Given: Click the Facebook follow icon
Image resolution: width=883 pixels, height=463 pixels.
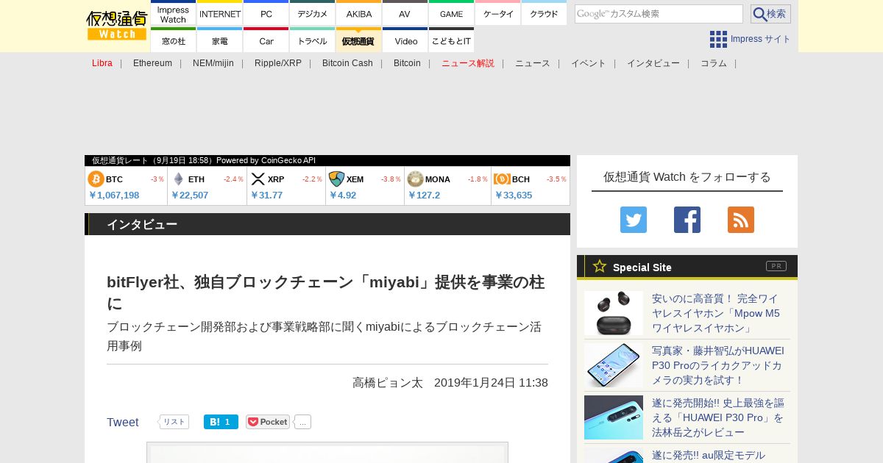Looking at the screenshot, I should pyautogui.click(x=687, y=220).
